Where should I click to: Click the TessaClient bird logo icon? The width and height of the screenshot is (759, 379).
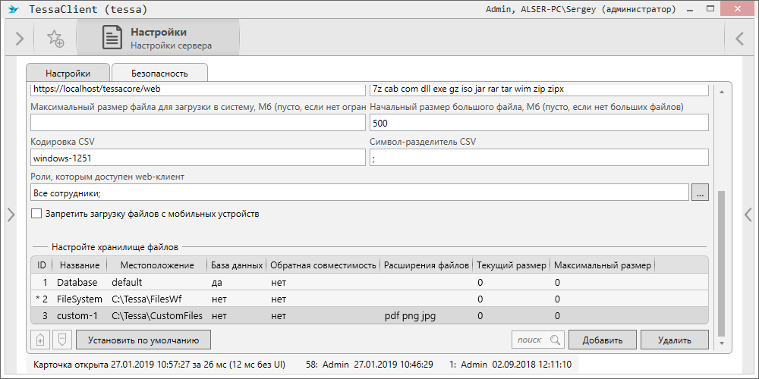tap(14, 10)
